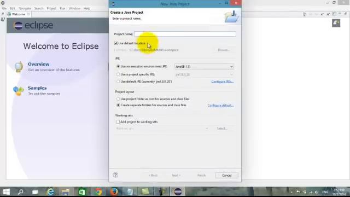Image resolution: width=350 pixels, height=197 pixels.
Task: Open the Run menu
Action: pyautogui.click(x=62, y=8)
